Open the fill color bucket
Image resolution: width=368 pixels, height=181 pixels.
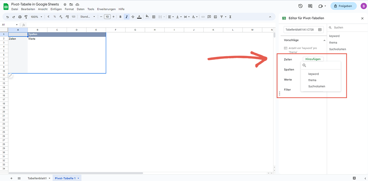point(147,17)
